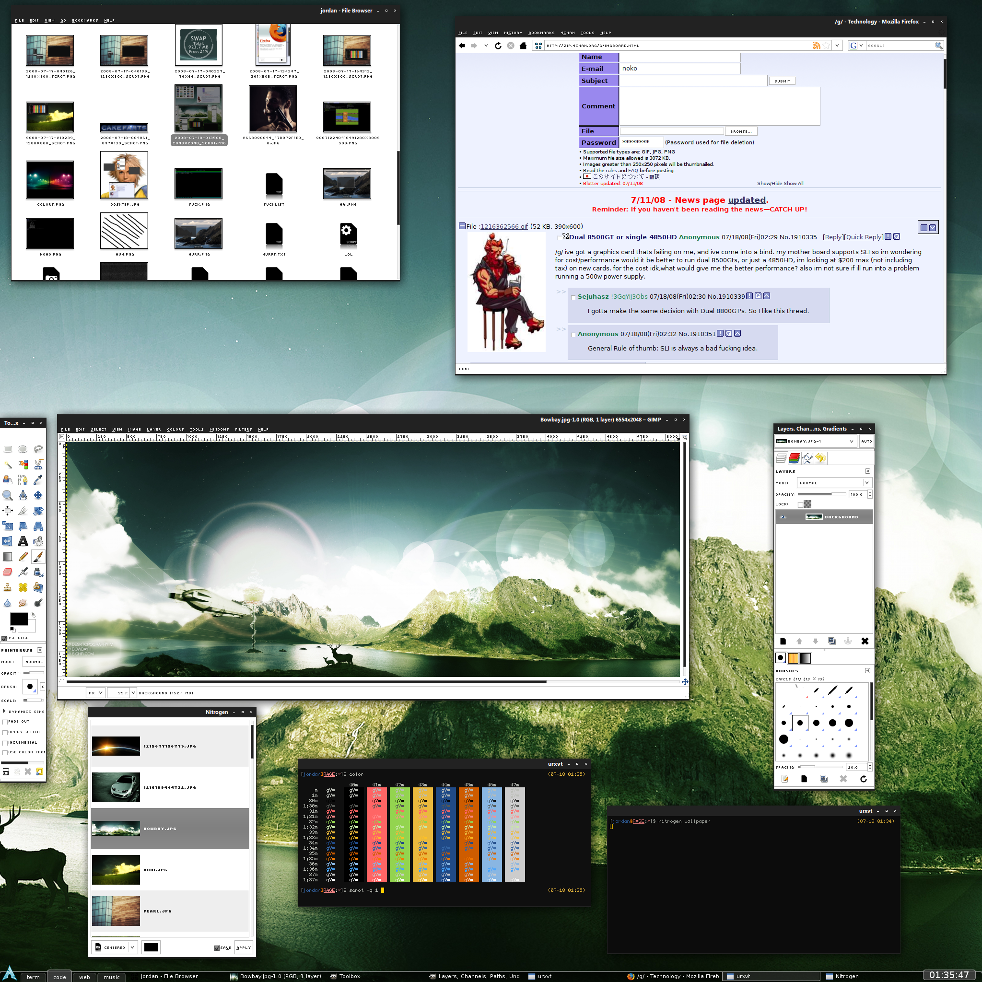The width and height of the screenshot is (982, 982).
Task: Select the Eraser tool
Action: pyautogui.click(x=8, y=573)
